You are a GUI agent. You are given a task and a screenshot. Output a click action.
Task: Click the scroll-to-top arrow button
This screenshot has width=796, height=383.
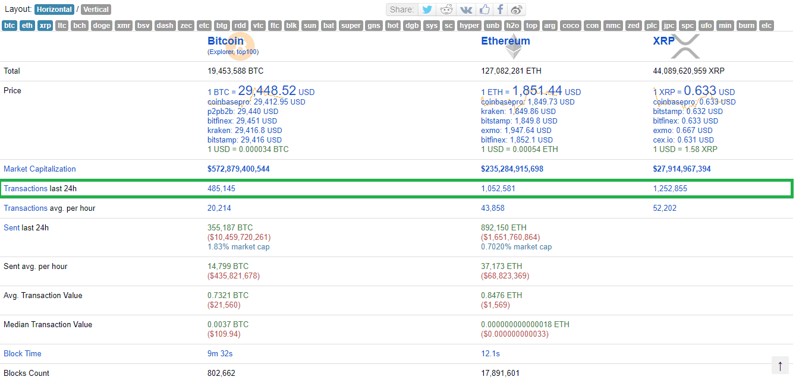(x=780, y=365)
